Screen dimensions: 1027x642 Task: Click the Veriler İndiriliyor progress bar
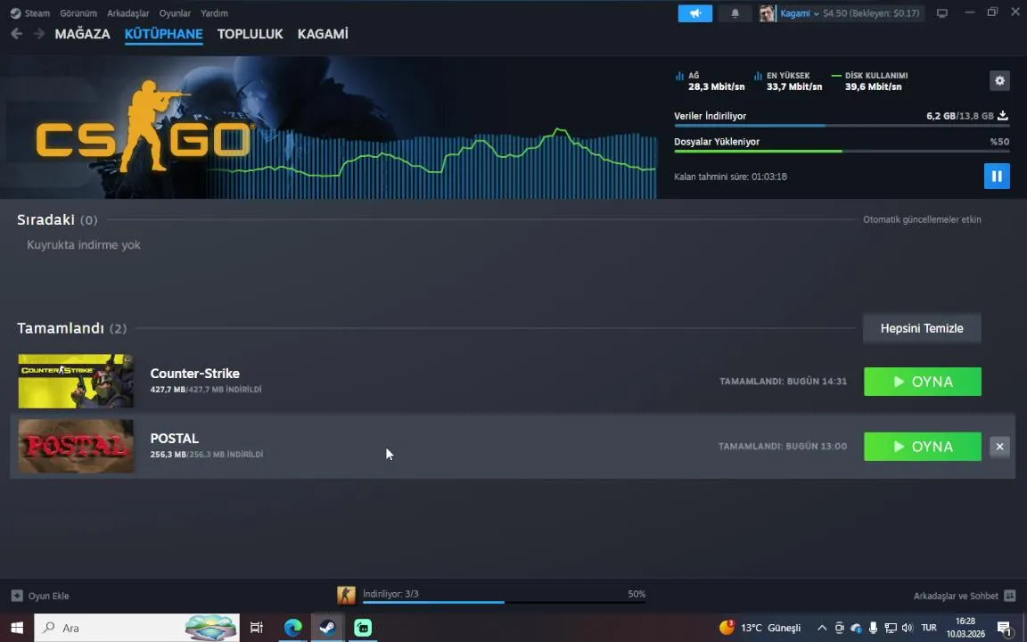842,125
